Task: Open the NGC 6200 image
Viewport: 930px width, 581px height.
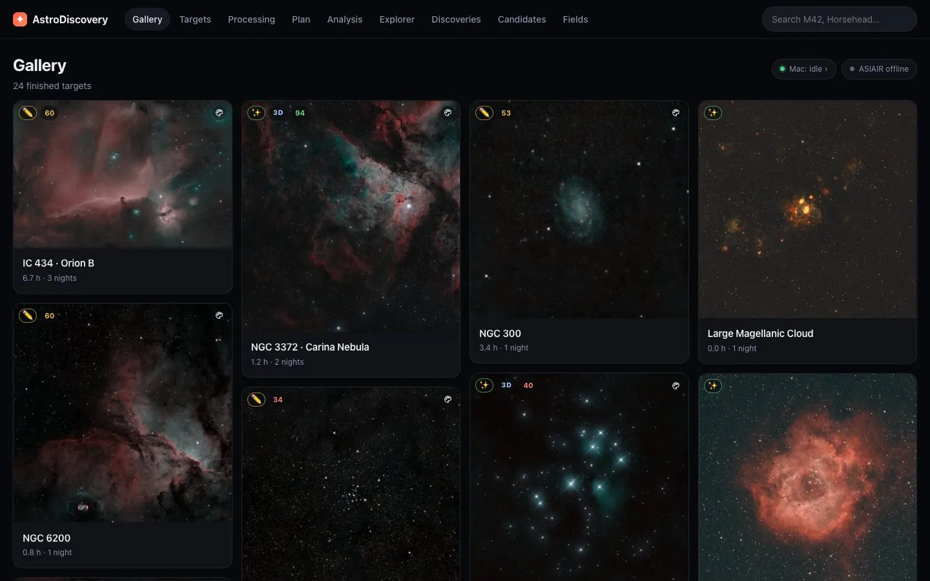Action: 123,413
